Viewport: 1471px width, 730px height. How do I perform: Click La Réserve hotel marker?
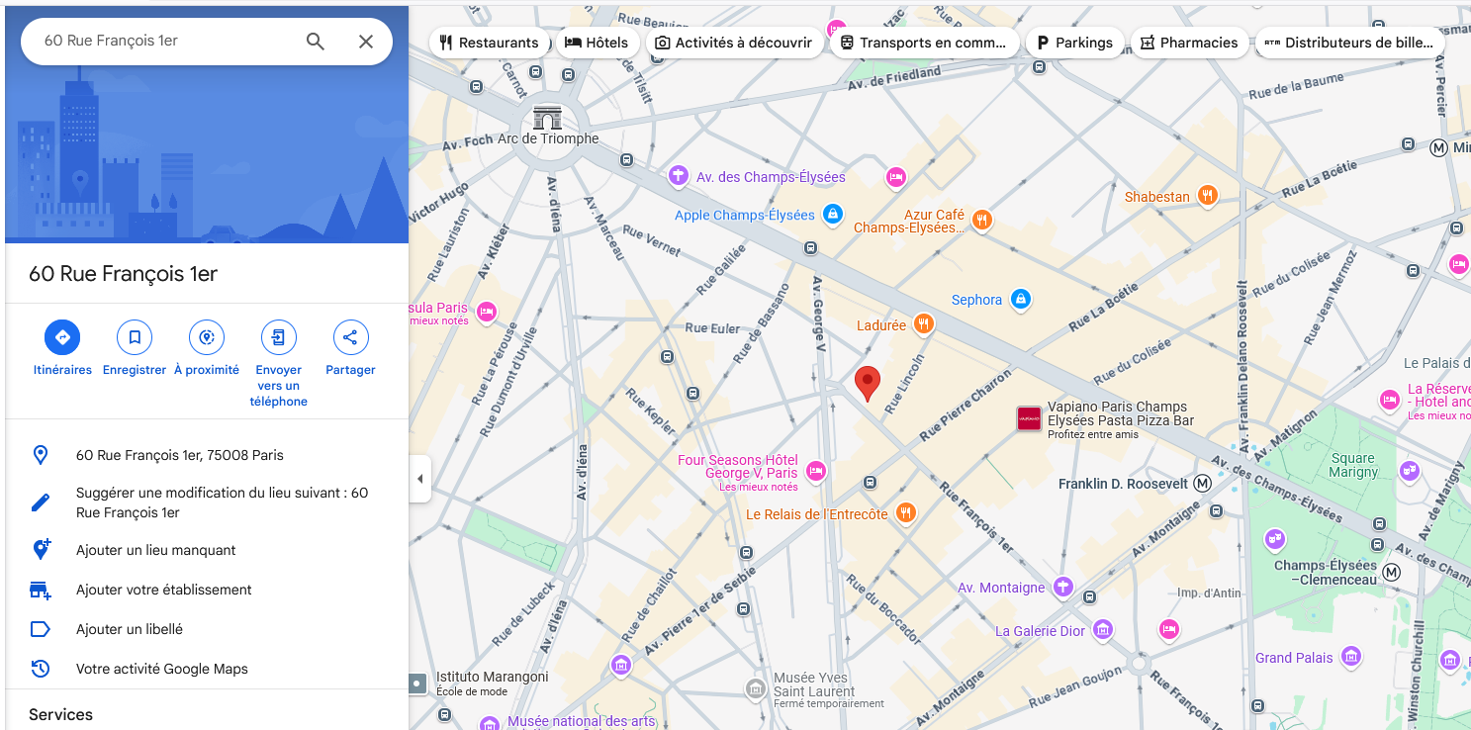pos(1390,401)
